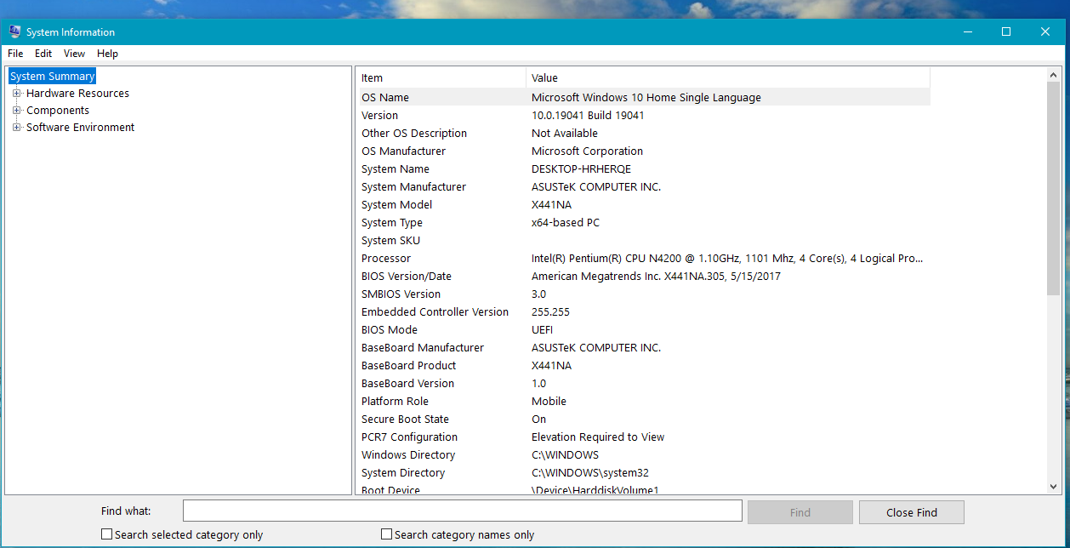Select the Hardware Resources category
The width and height of the screenshot is (1070, 548).
click(77, 94)
